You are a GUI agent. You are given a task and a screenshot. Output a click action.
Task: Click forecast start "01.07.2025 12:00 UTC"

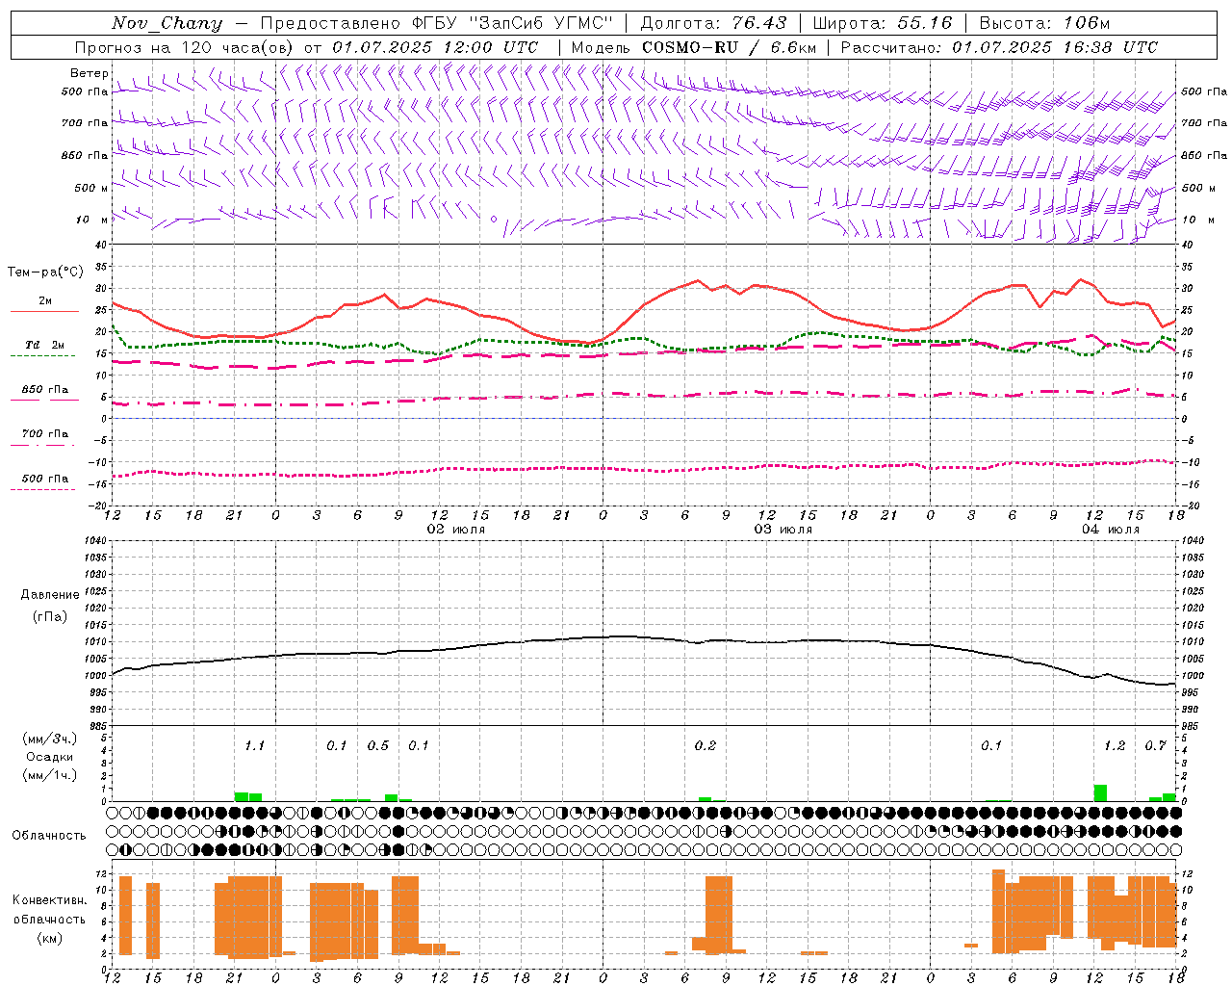(x=435, y=47)
